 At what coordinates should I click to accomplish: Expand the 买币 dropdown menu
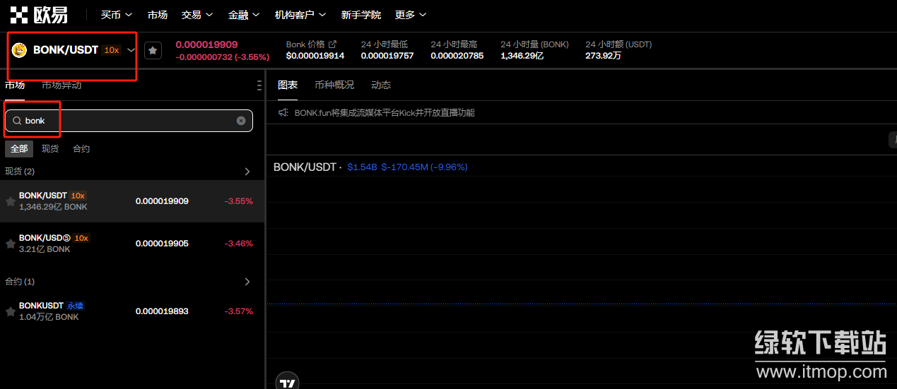point(117,15)
